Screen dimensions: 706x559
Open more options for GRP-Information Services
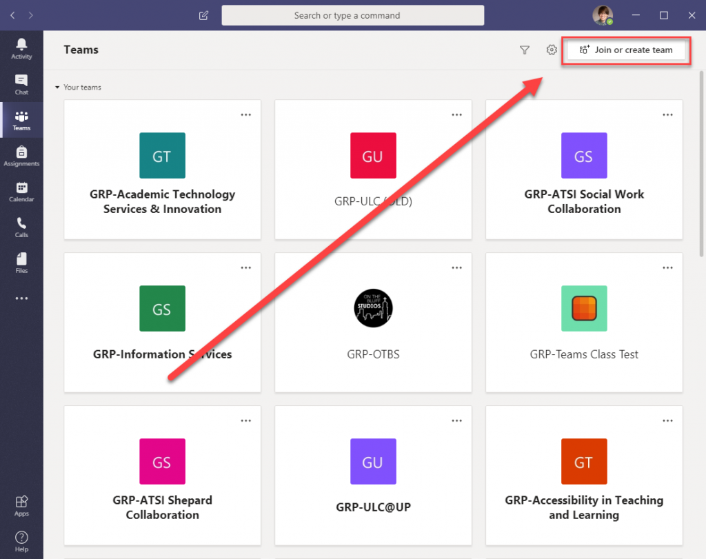[246, 268]
